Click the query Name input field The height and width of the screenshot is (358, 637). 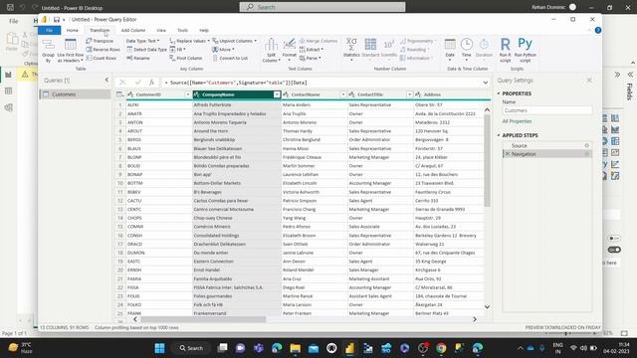click(x=546, y=110)
